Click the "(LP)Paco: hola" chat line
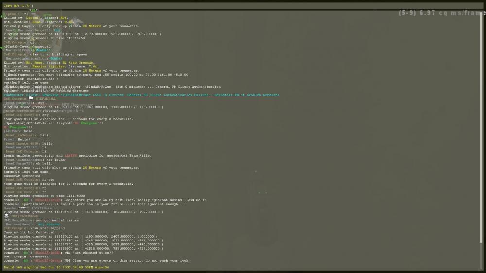This screenshot has width=486, height=273. tap(18, 131)
